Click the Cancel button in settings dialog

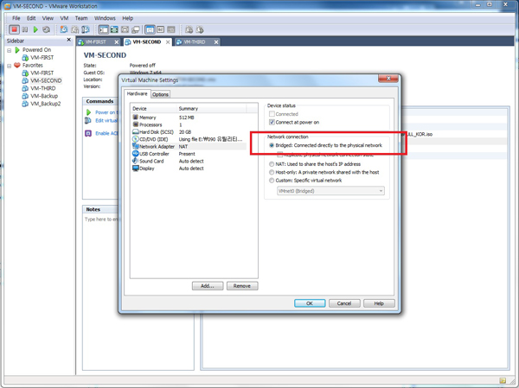point(344,303)
